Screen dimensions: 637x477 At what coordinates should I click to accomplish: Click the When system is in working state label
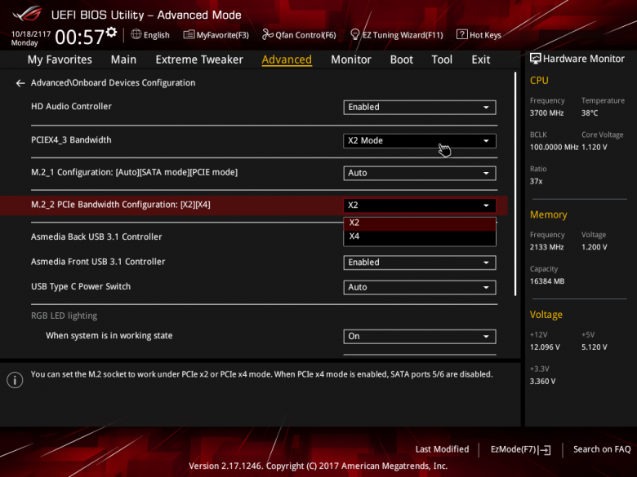coord(109,336)
